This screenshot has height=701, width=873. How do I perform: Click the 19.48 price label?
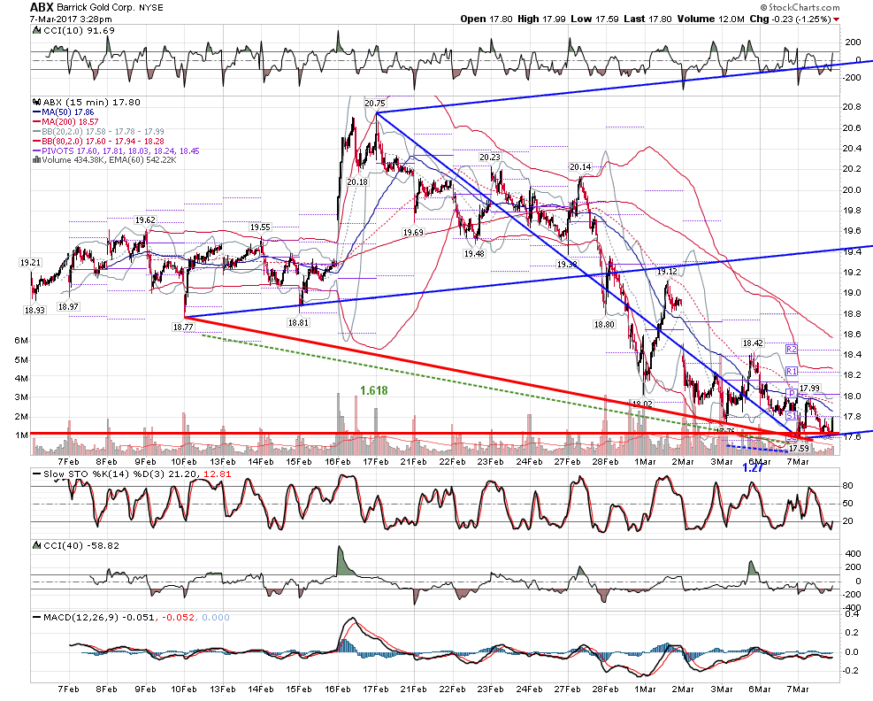474,253
